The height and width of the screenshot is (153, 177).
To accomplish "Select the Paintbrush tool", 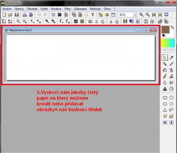I will pos(165,76).
